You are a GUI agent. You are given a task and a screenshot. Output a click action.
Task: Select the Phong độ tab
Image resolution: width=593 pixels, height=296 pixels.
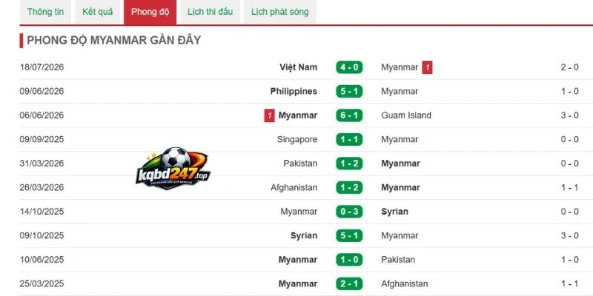click(x=150, y=12)
